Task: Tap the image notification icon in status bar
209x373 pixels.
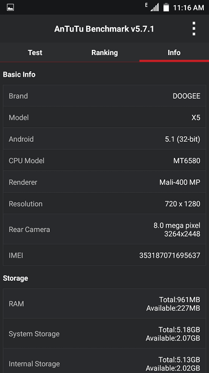Action: pos(10,7)
